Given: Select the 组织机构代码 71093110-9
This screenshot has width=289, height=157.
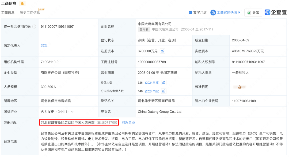Looking at the screenshot, I should tap(50, 62).
